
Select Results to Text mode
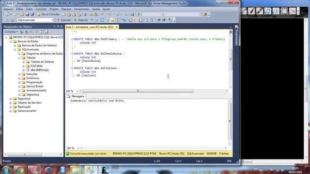pyautogui.click(x=130, y=20)
